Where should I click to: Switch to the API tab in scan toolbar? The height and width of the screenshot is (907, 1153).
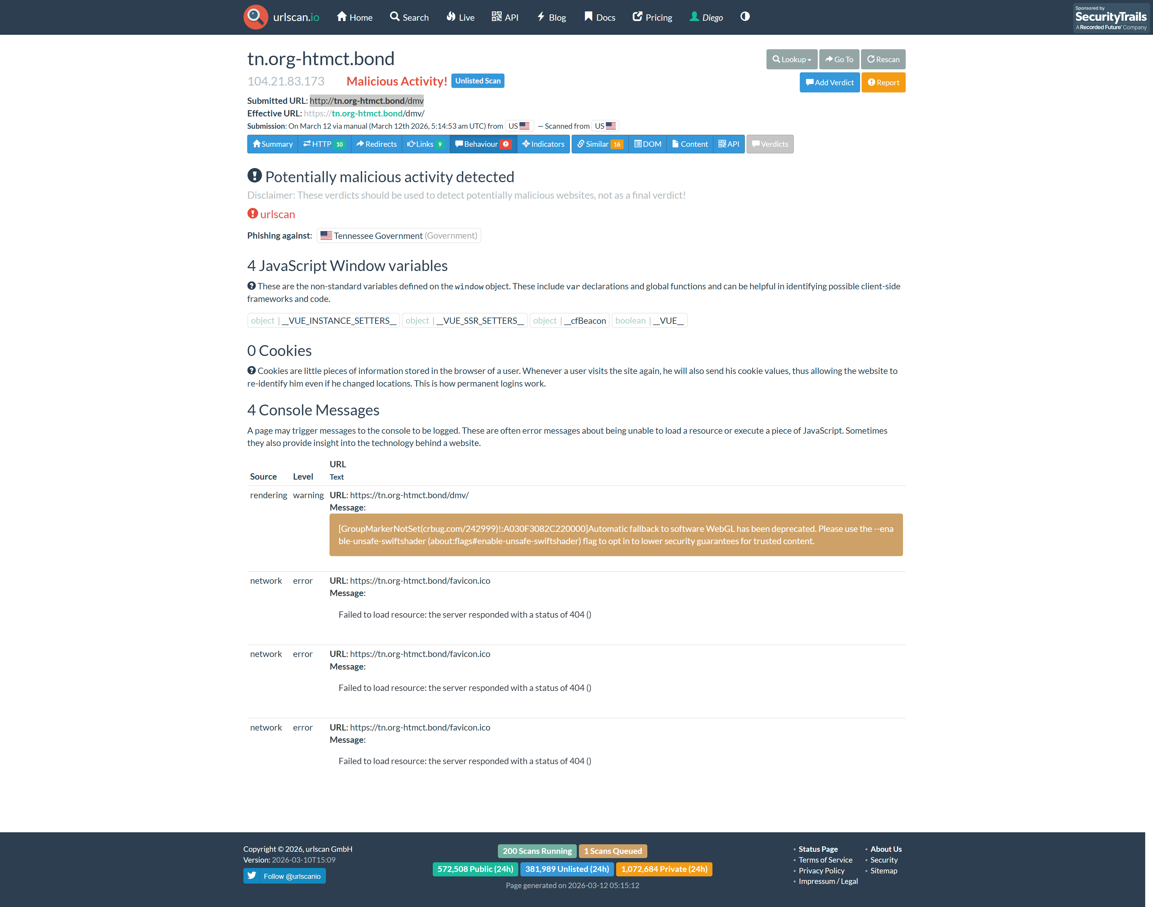tap(729, 144)
